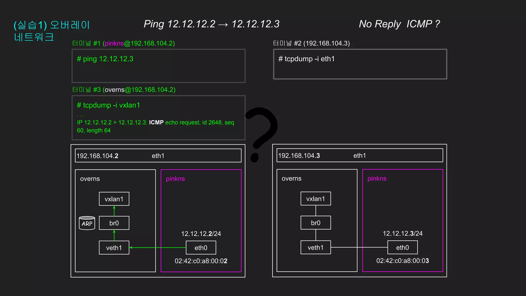526x296 pixels.
Task: Select the left host br0 bridge box
Action: [x=114, y=223]
